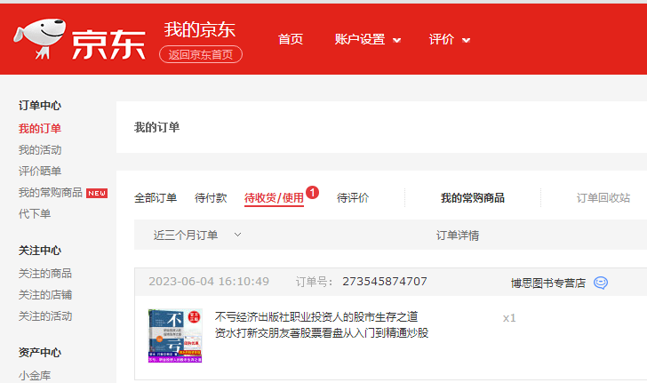Click the 我的京东 title link
Screen dimensions: 647x383
coord(200,29)
